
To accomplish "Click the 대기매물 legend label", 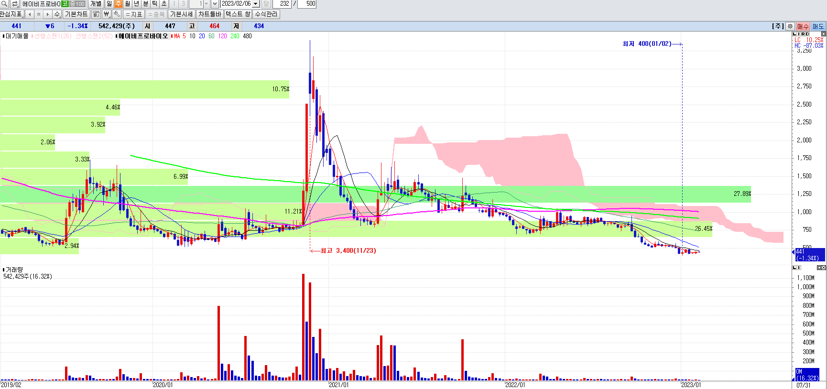I will coord(16,36).
